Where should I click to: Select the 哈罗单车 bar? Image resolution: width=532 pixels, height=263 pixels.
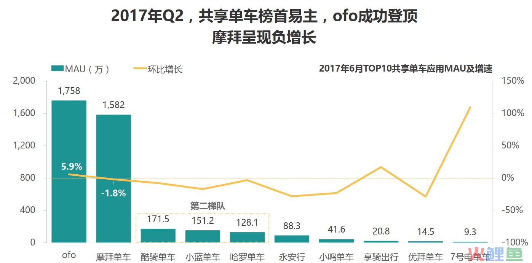click(x=247, y=237)
